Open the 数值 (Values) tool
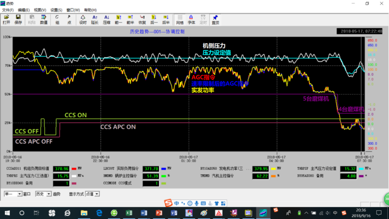The width and height of the screenshot is (389, 219). (44, 19)
